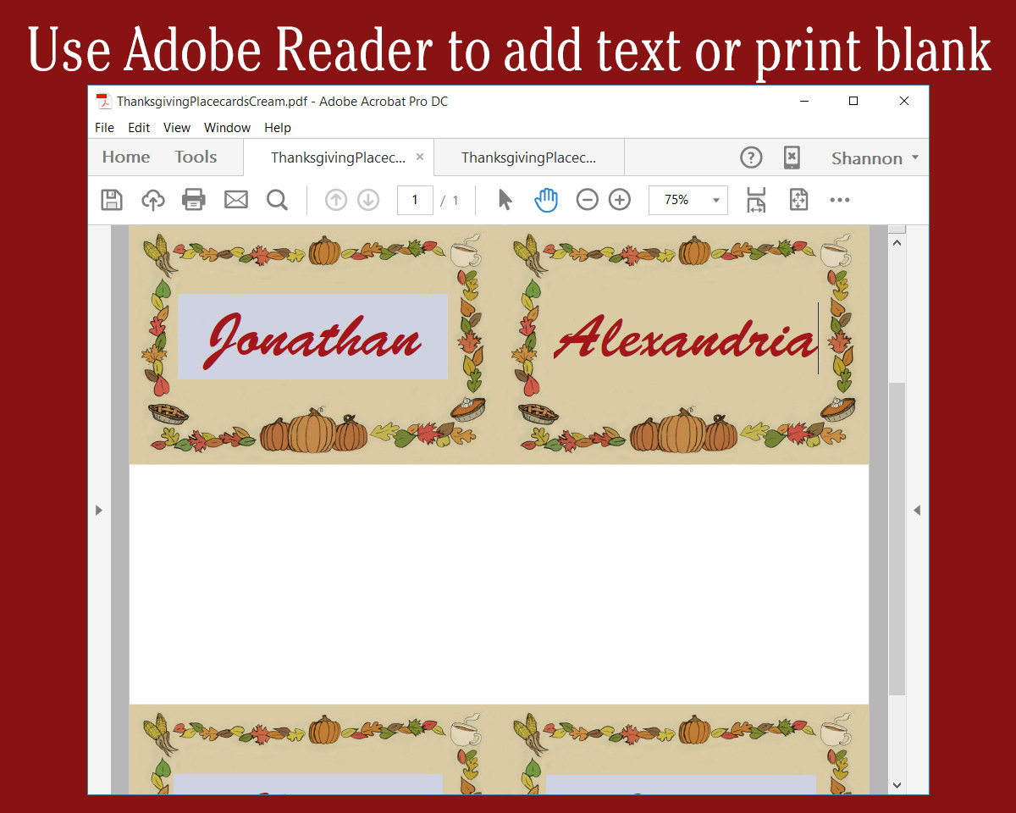Expand the left navigation pane arrow
Image resolution: width=1016 pixels, height=813 pixels.
[x=99, y=510]
